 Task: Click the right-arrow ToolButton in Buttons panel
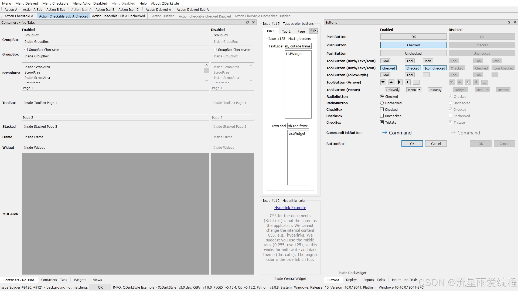(400, 82)
